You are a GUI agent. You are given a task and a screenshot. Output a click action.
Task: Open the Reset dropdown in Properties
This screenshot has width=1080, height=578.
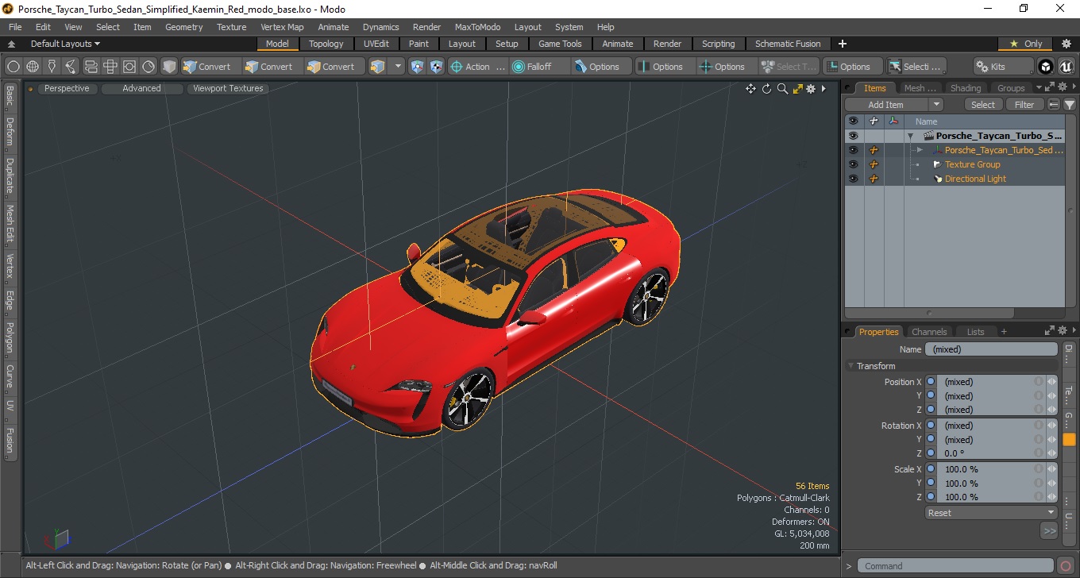pos(991,513)
